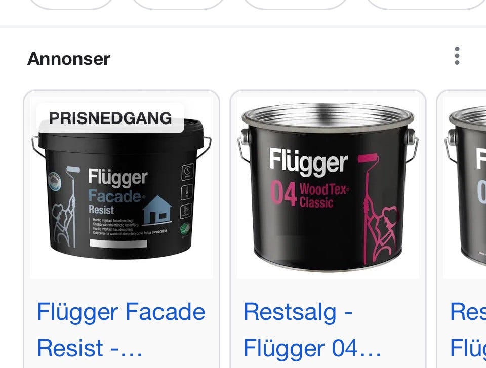
Task: Open the Flügger Facade Resist title link
Action: tap(121, 330)
